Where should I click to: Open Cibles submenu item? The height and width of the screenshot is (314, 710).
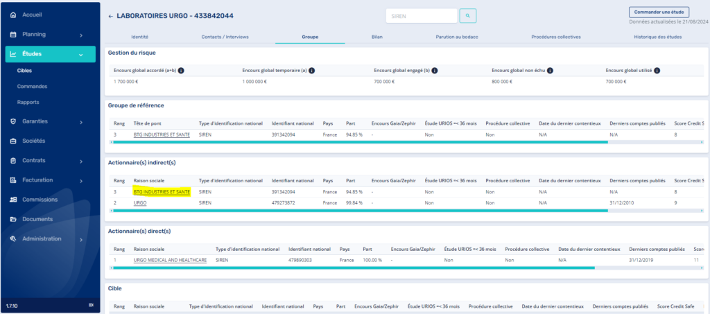(x=24, y=71)
